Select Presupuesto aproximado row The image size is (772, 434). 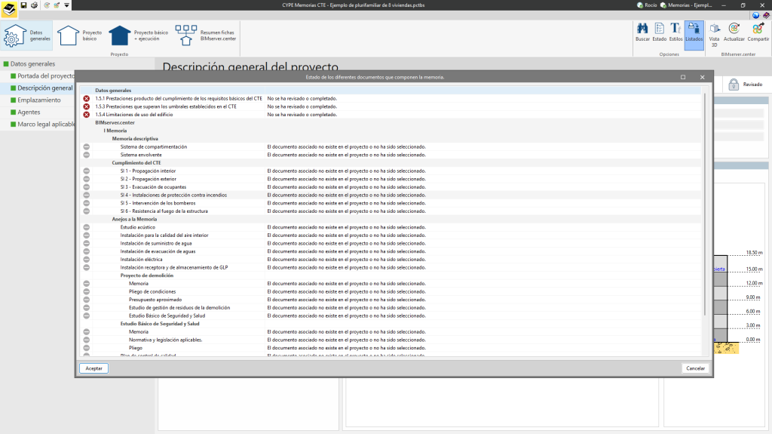click(x=391, y=300)
